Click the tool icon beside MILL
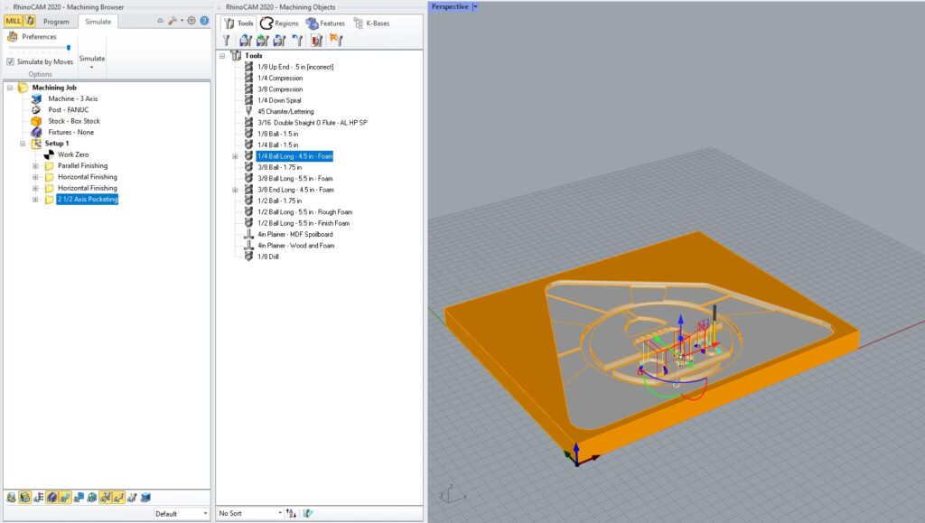925x523 pixels. 30,21
